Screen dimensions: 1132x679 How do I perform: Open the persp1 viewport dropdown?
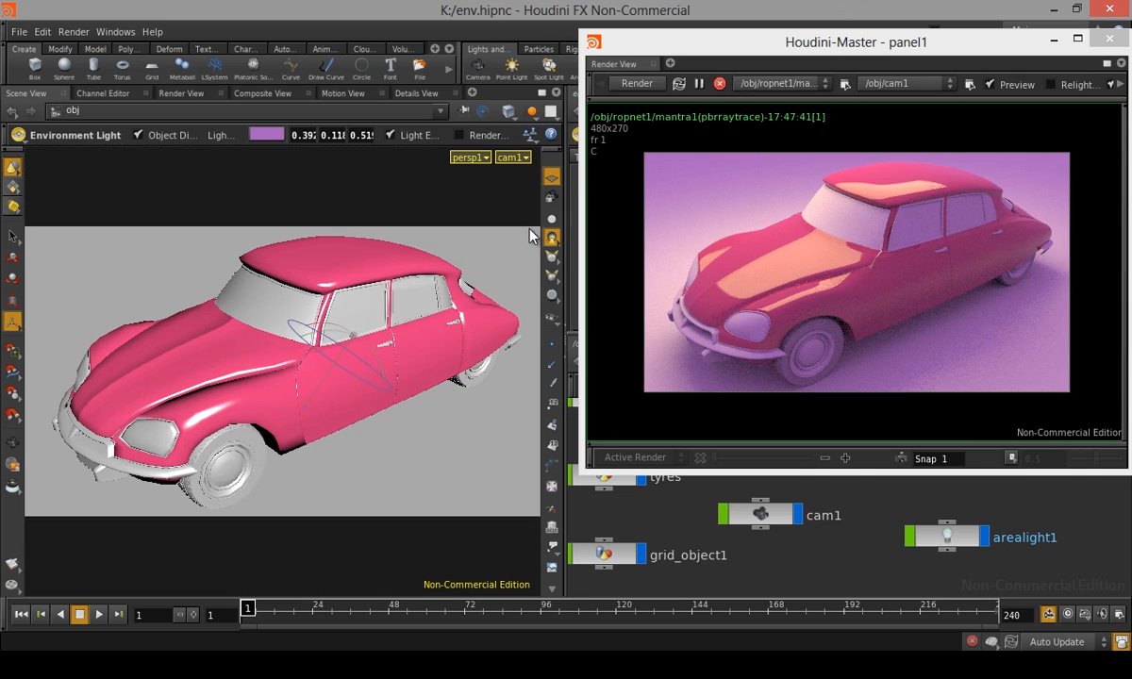pyautogui.click(x=471, y=157)
